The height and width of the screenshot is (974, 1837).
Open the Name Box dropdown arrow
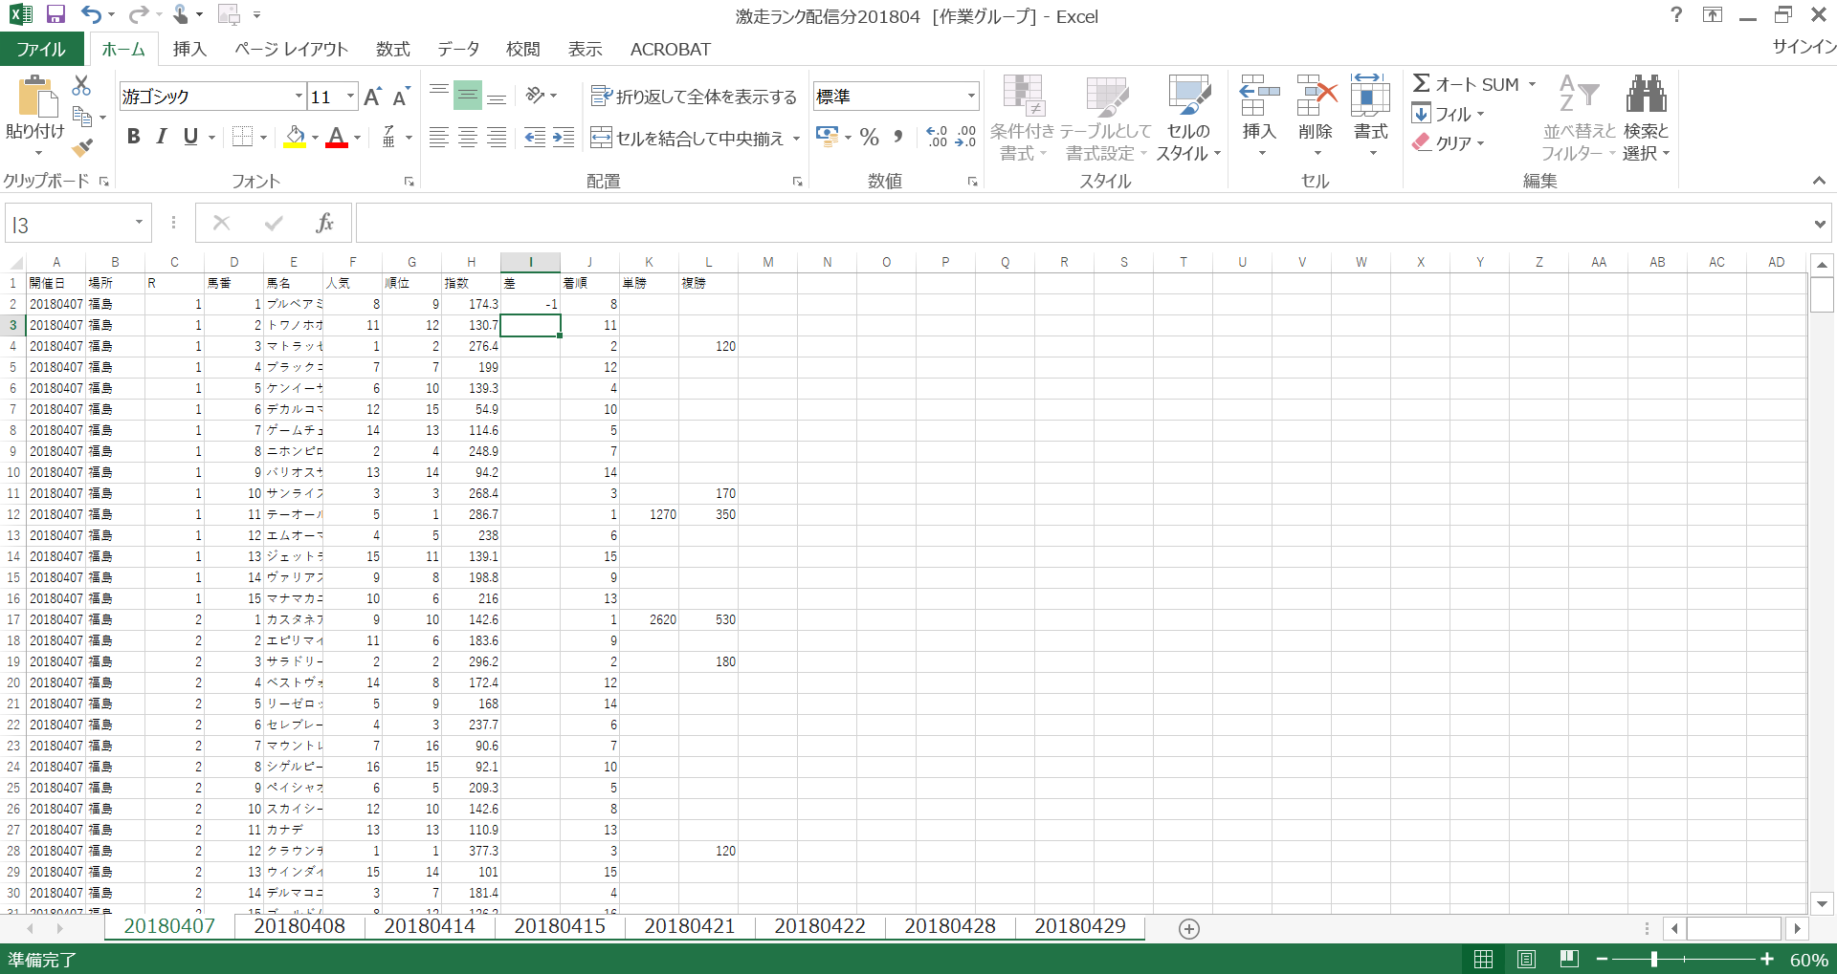[x=139, y=223]
